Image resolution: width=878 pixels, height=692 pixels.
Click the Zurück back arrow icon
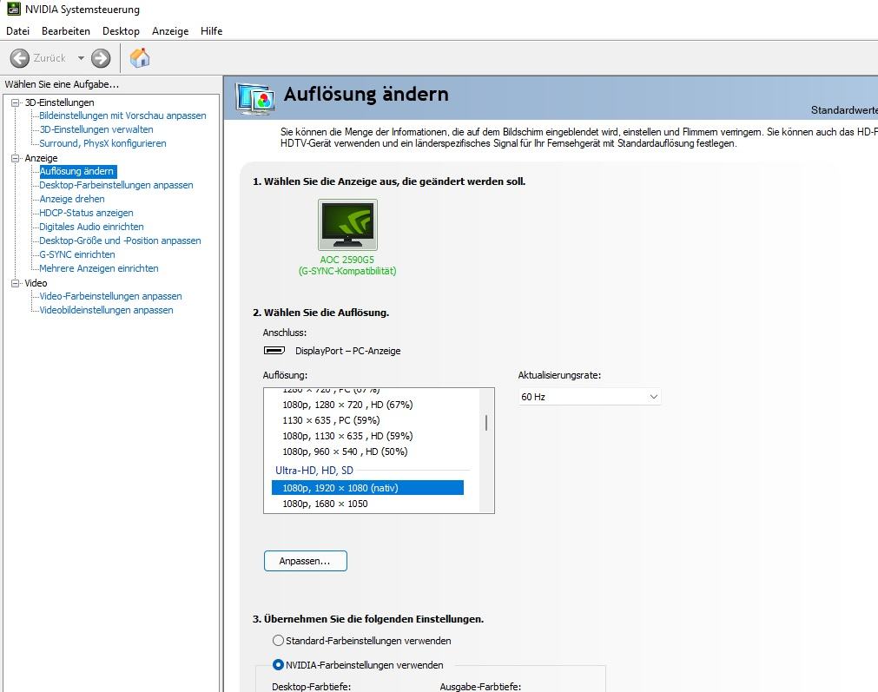tap(20, 58)
